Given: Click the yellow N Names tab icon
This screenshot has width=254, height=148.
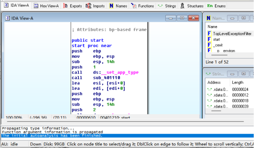Looking at the screenshot, I should point(111,6).
